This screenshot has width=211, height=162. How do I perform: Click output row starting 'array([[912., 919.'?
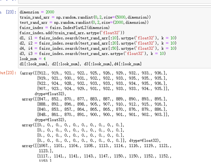point(94,73)
